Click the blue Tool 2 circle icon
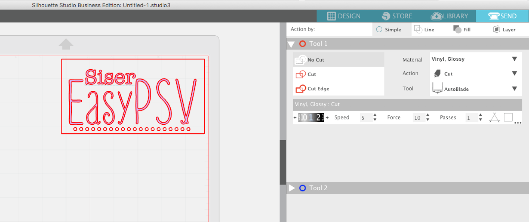Screen dimensions: 529x222 click(x=303, y=188)
